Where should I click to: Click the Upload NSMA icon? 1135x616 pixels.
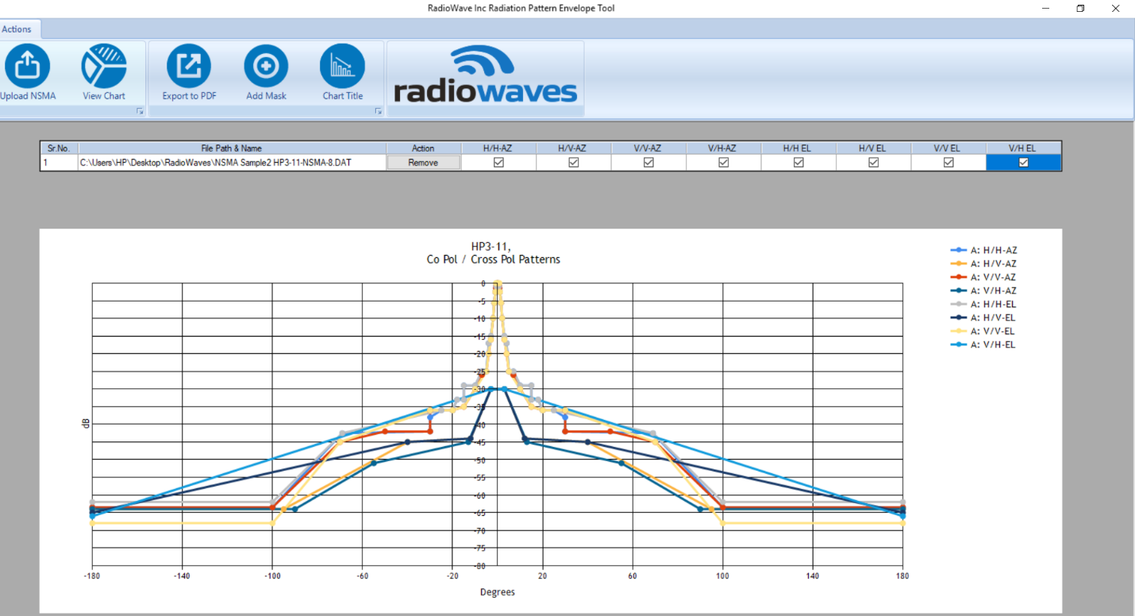point(28,66)
